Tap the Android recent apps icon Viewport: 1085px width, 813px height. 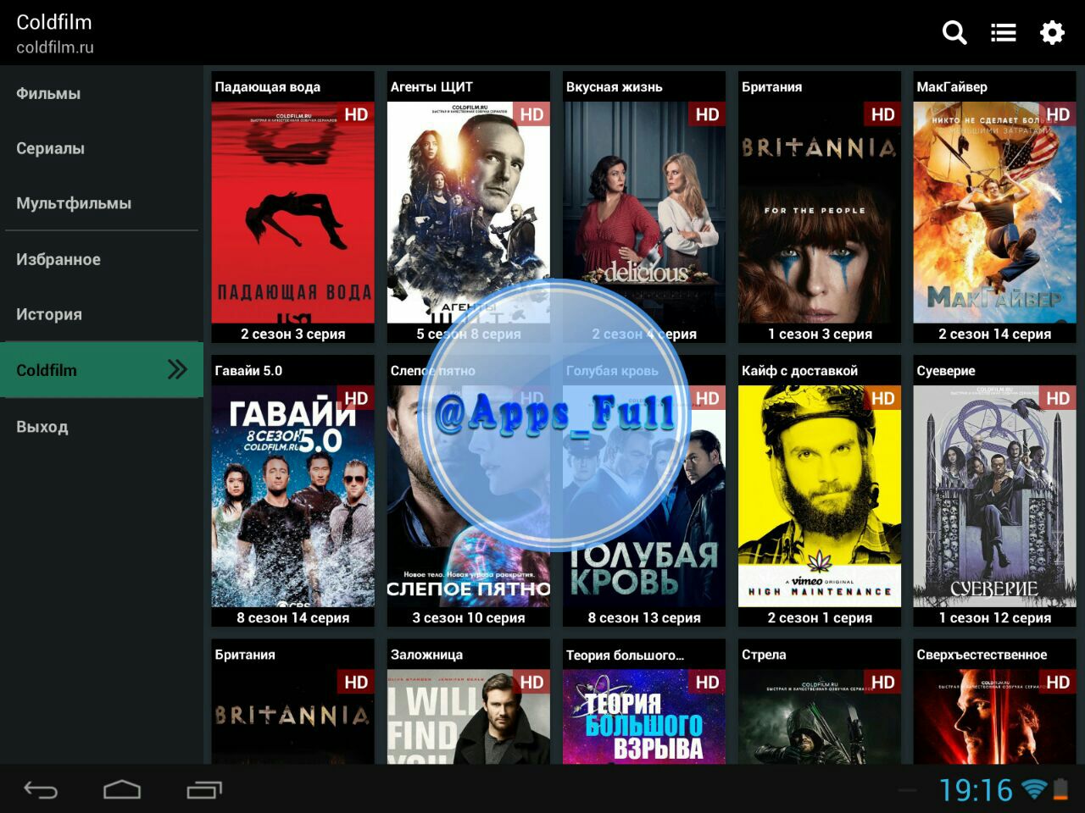click(x=204, y=790)
